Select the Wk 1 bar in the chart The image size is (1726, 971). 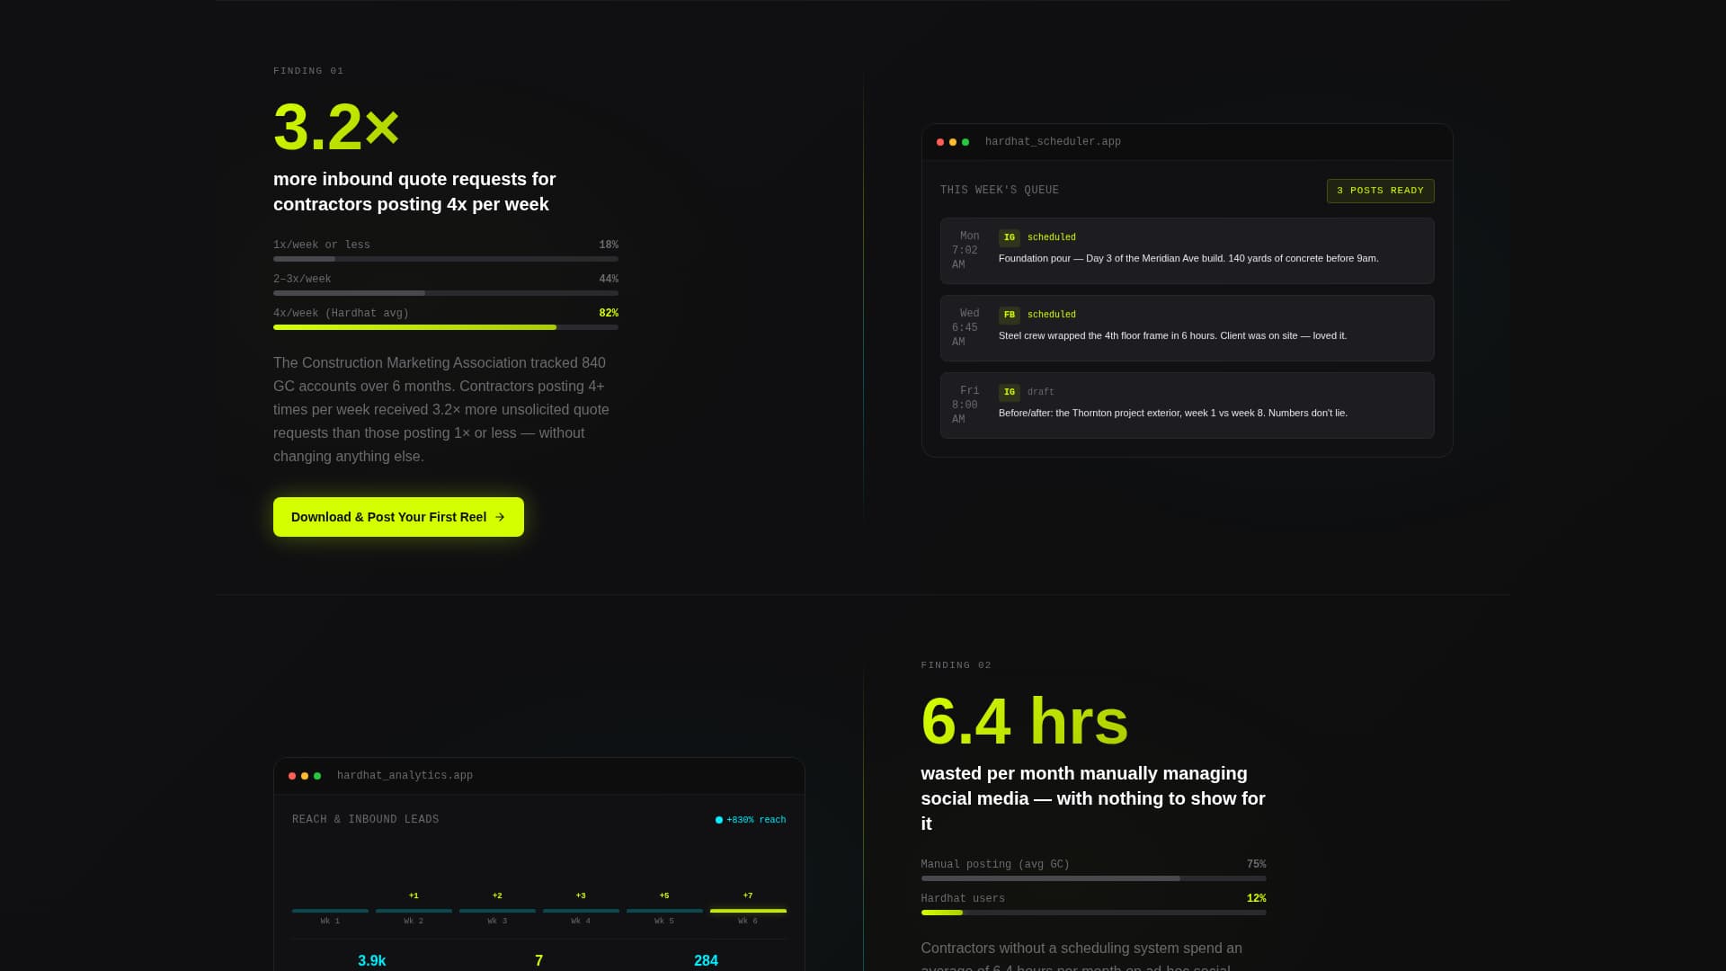coord(330,911)
